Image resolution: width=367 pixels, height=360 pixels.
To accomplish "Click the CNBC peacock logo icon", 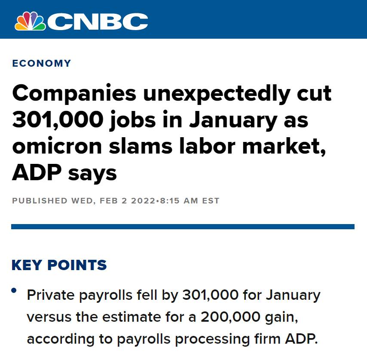I will [x=30, y=21].
